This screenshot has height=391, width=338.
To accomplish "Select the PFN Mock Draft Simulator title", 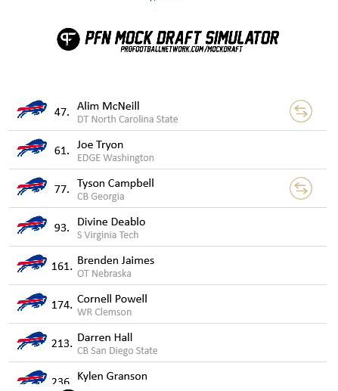I will (x=181, y=38).
